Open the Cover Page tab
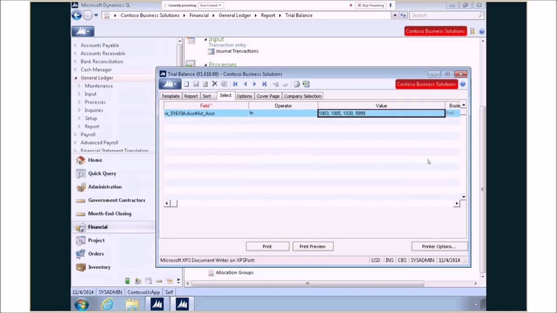Viewport: 557px width, 313px height. (x=268, y=96)
